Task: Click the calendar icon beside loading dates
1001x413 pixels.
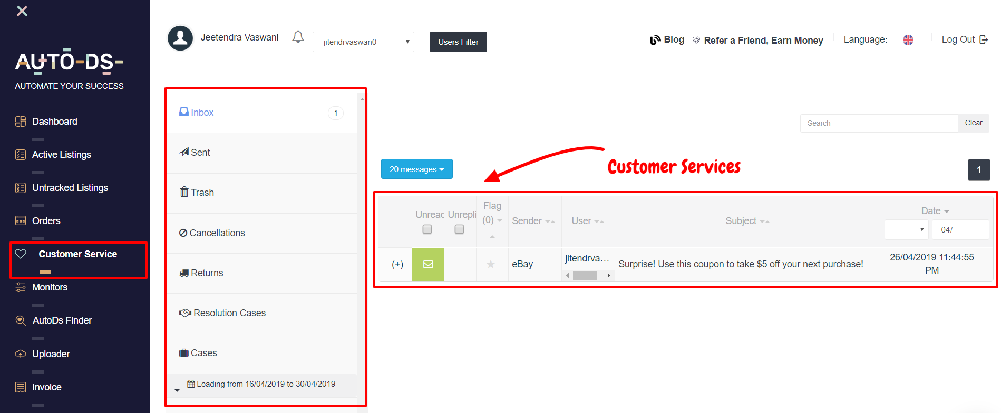Action: coord(191,384)
